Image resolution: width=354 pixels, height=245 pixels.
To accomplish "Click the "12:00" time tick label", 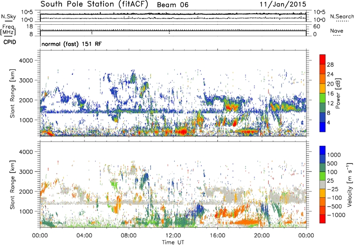I will (173, 236).
